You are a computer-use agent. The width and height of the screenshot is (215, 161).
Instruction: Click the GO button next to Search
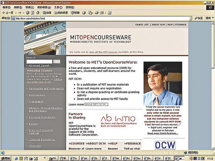click(57, 62)
